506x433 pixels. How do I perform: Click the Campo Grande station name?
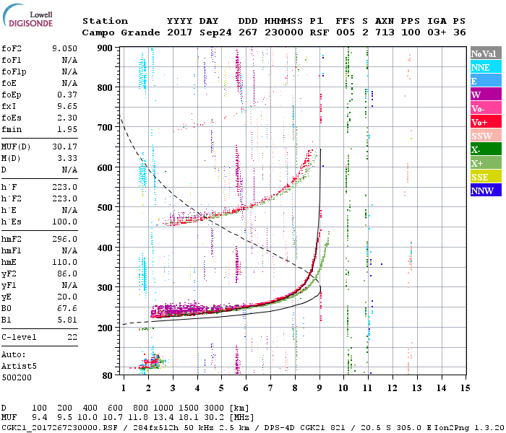pyautogui.click(x=121, y=32)
